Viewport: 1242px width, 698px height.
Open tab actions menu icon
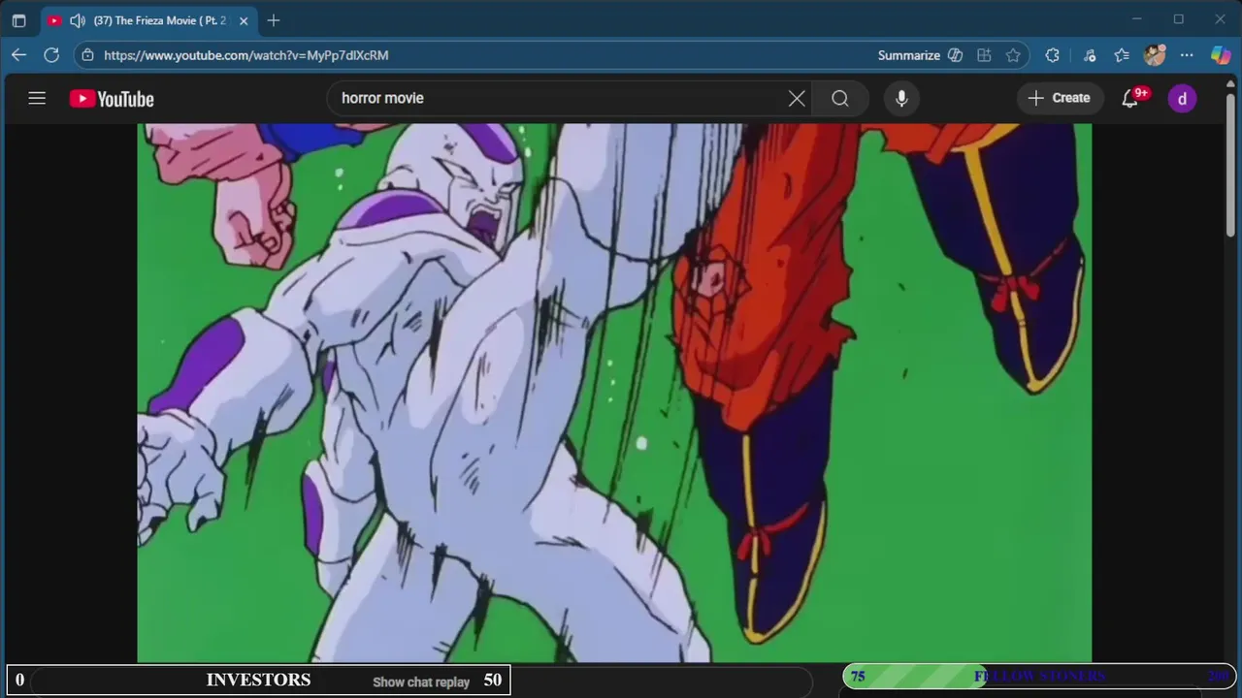click(x=18, y=20)
